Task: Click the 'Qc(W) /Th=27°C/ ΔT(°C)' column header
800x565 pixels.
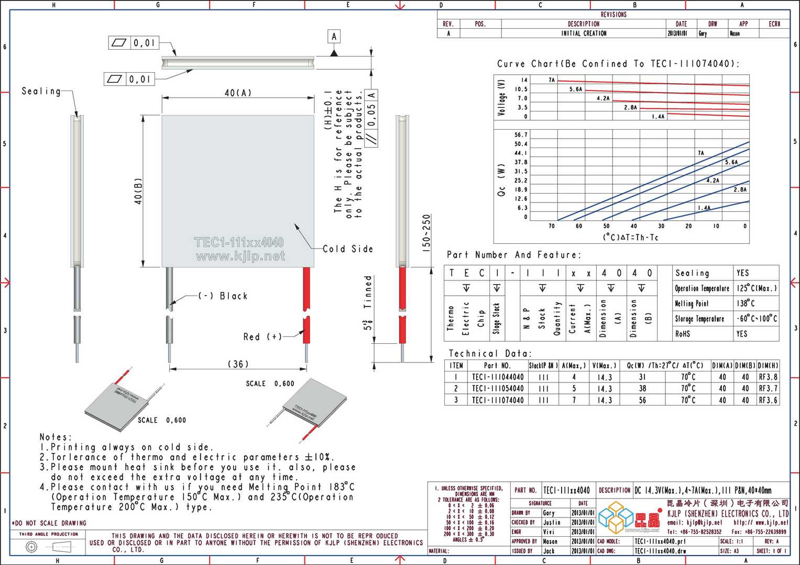Action: pyautogui.click(x=665, y=366)
